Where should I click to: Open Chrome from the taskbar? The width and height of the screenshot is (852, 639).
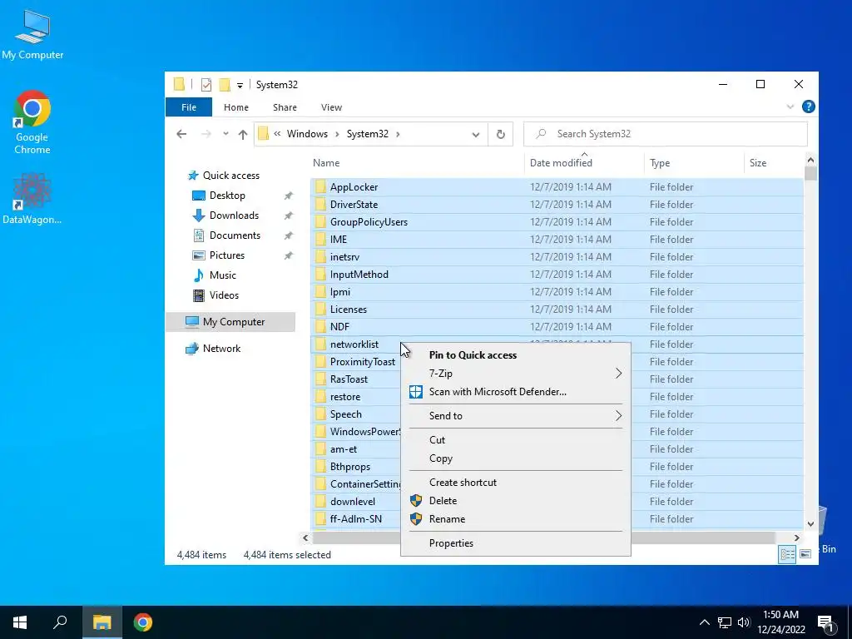pos(143,622)
